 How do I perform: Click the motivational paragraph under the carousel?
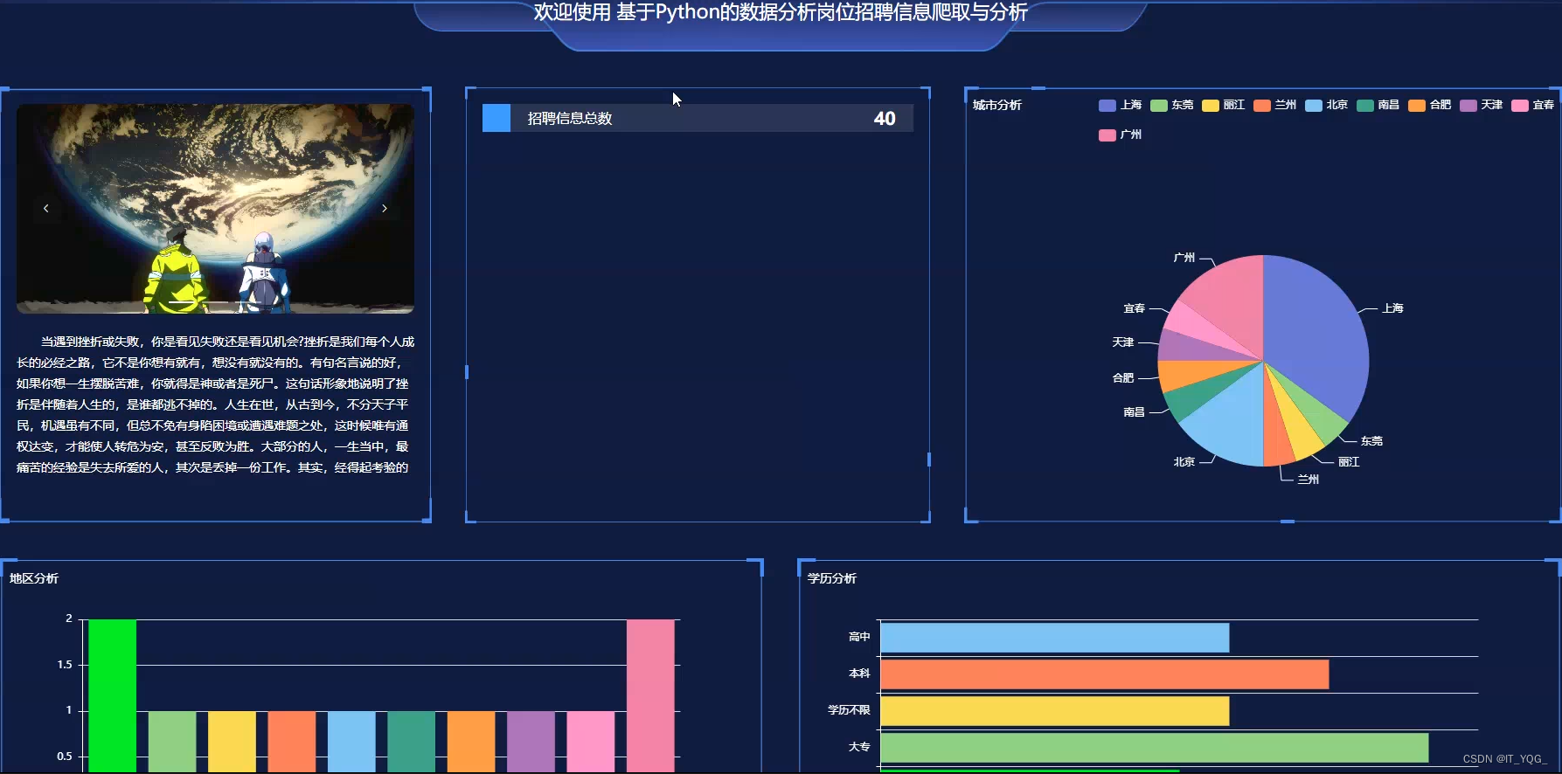click(x=215, y=404)
